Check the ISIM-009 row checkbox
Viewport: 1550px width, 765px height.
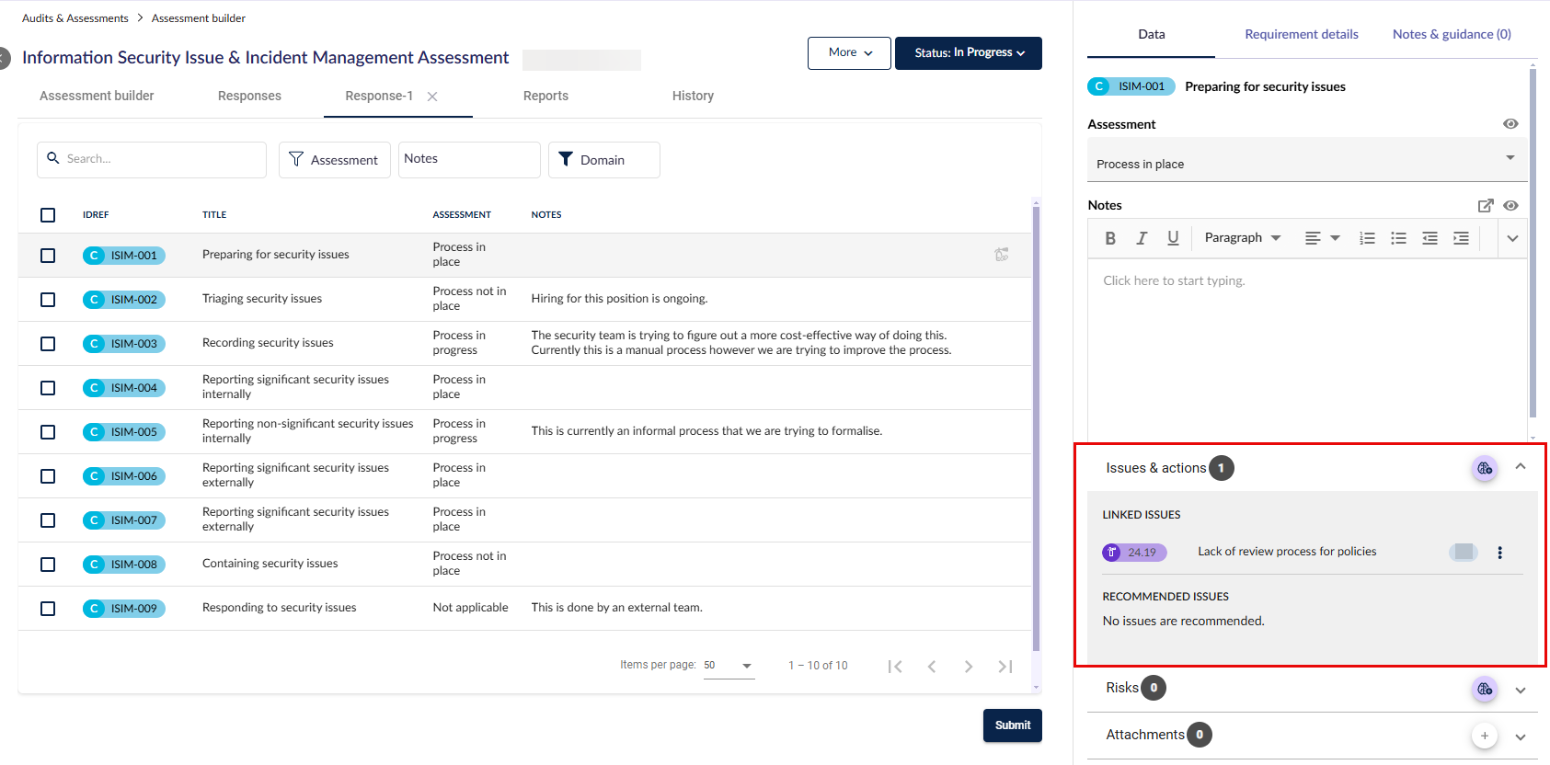(48, 609)
